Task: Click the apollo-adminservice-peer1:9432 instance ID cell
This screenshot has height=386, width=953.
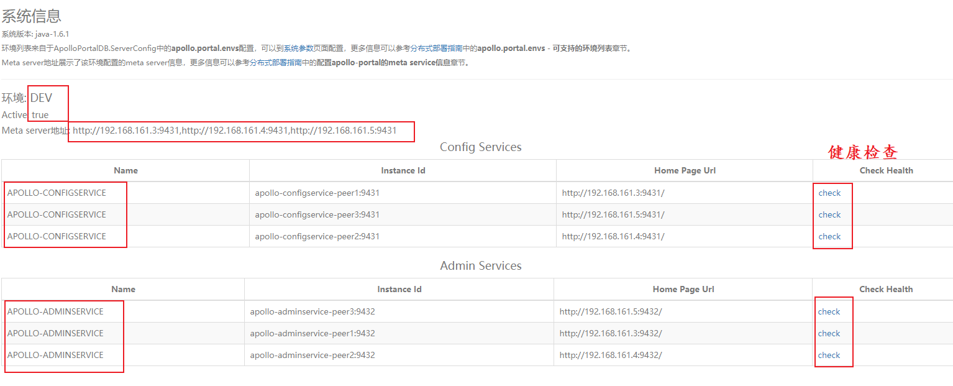Action: [312, 333]
